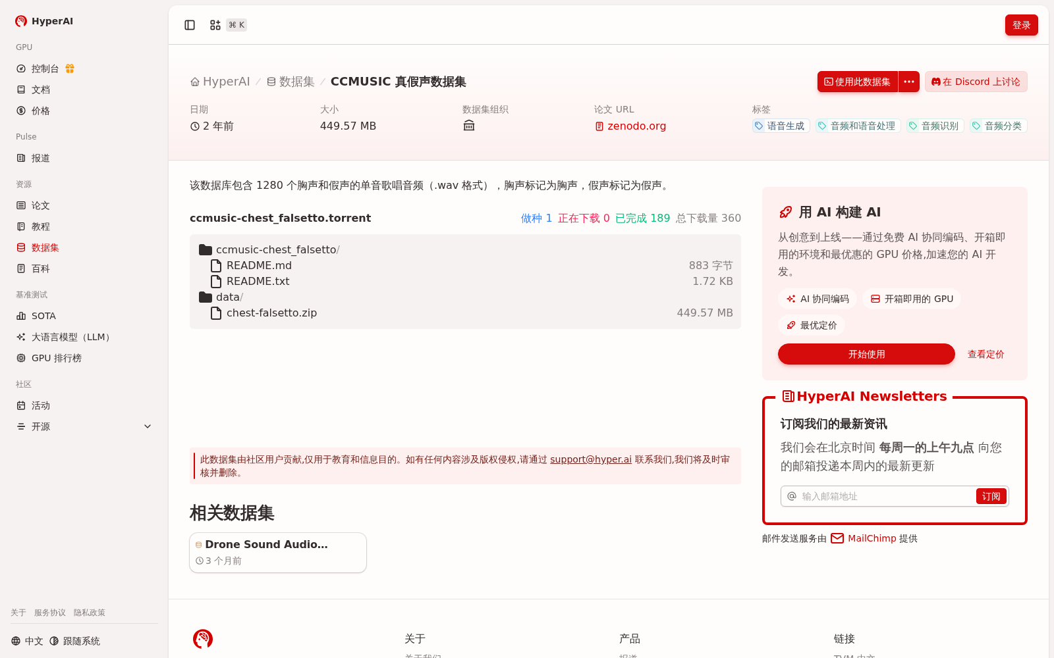Click the clock icon beside 2 年前
Viewport: 1054px width, 658px height.
coord(195,126)
